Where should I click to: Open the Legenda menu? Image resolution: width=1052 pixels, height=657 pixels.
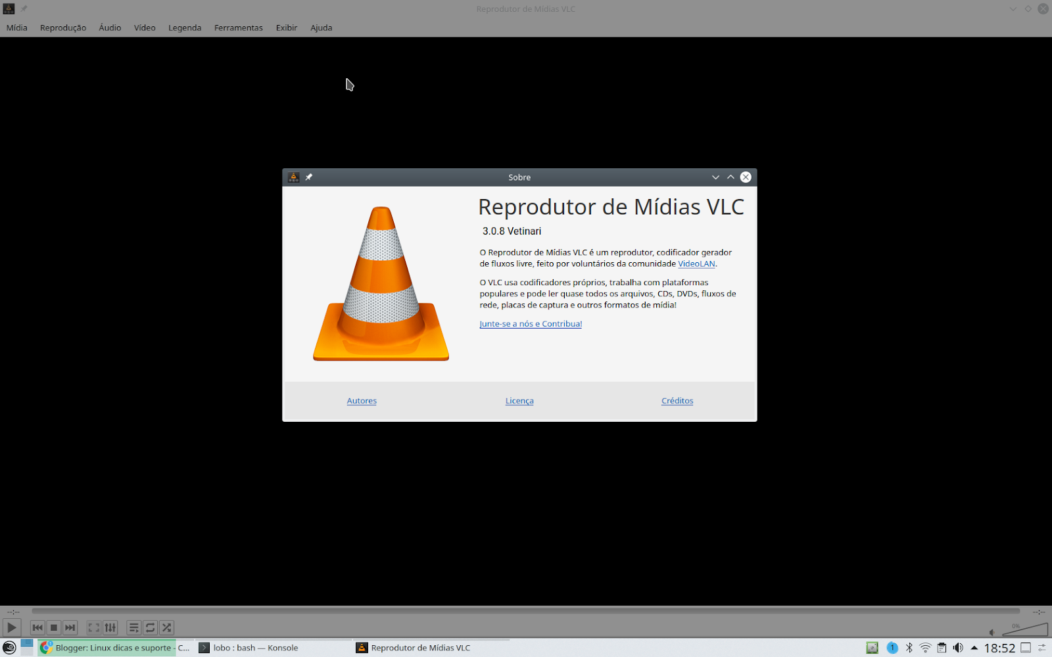click(x=185, y=28)
